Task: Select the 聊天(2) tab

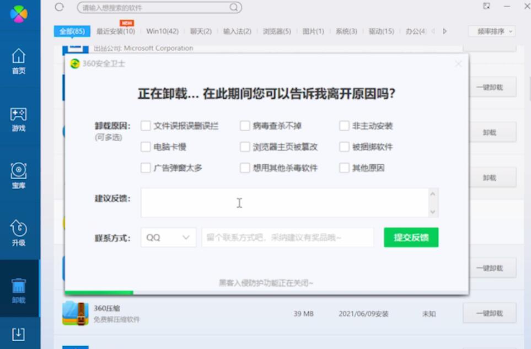Action: (201, 31)
